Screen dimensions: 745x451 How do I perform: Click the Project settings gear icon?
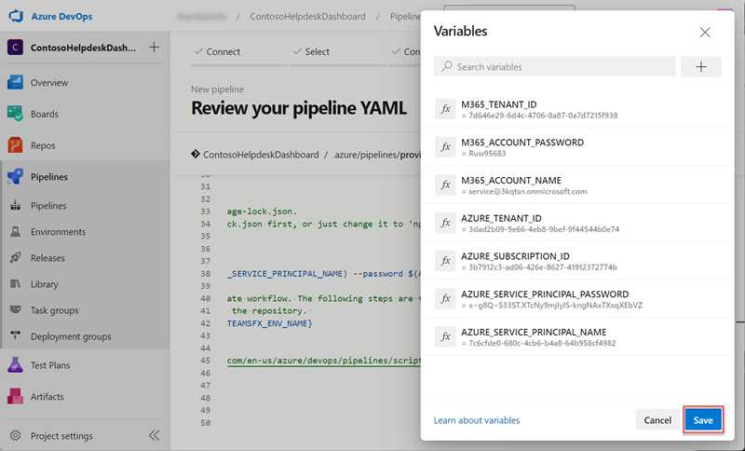[15, 435]
